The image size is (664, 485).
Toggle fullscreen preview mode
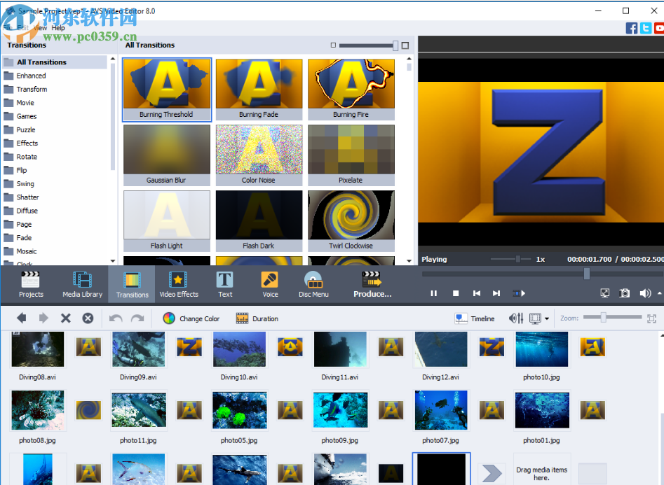604,293
